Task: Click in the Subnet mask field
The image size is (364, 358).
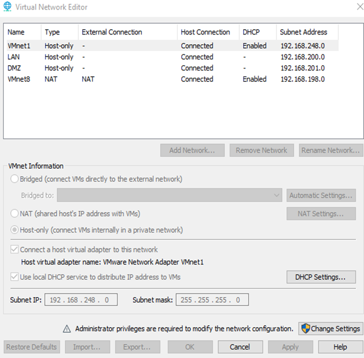Action: [x=212, y=300]
